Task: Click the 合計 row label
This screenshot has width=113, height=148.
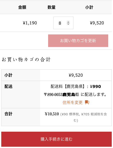Action: pos(8,114)
